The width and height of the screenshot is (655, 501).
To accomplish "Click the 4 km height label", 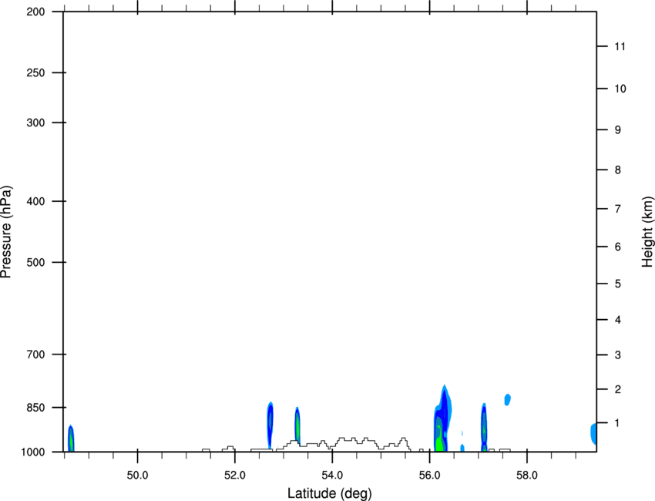I will point(618,320).
